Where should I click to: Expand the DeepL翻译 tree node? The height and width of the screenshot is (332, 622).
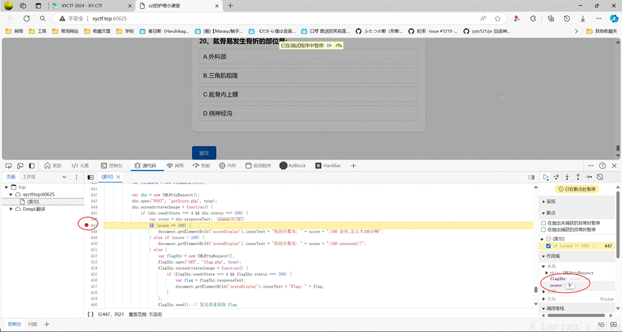11,209
